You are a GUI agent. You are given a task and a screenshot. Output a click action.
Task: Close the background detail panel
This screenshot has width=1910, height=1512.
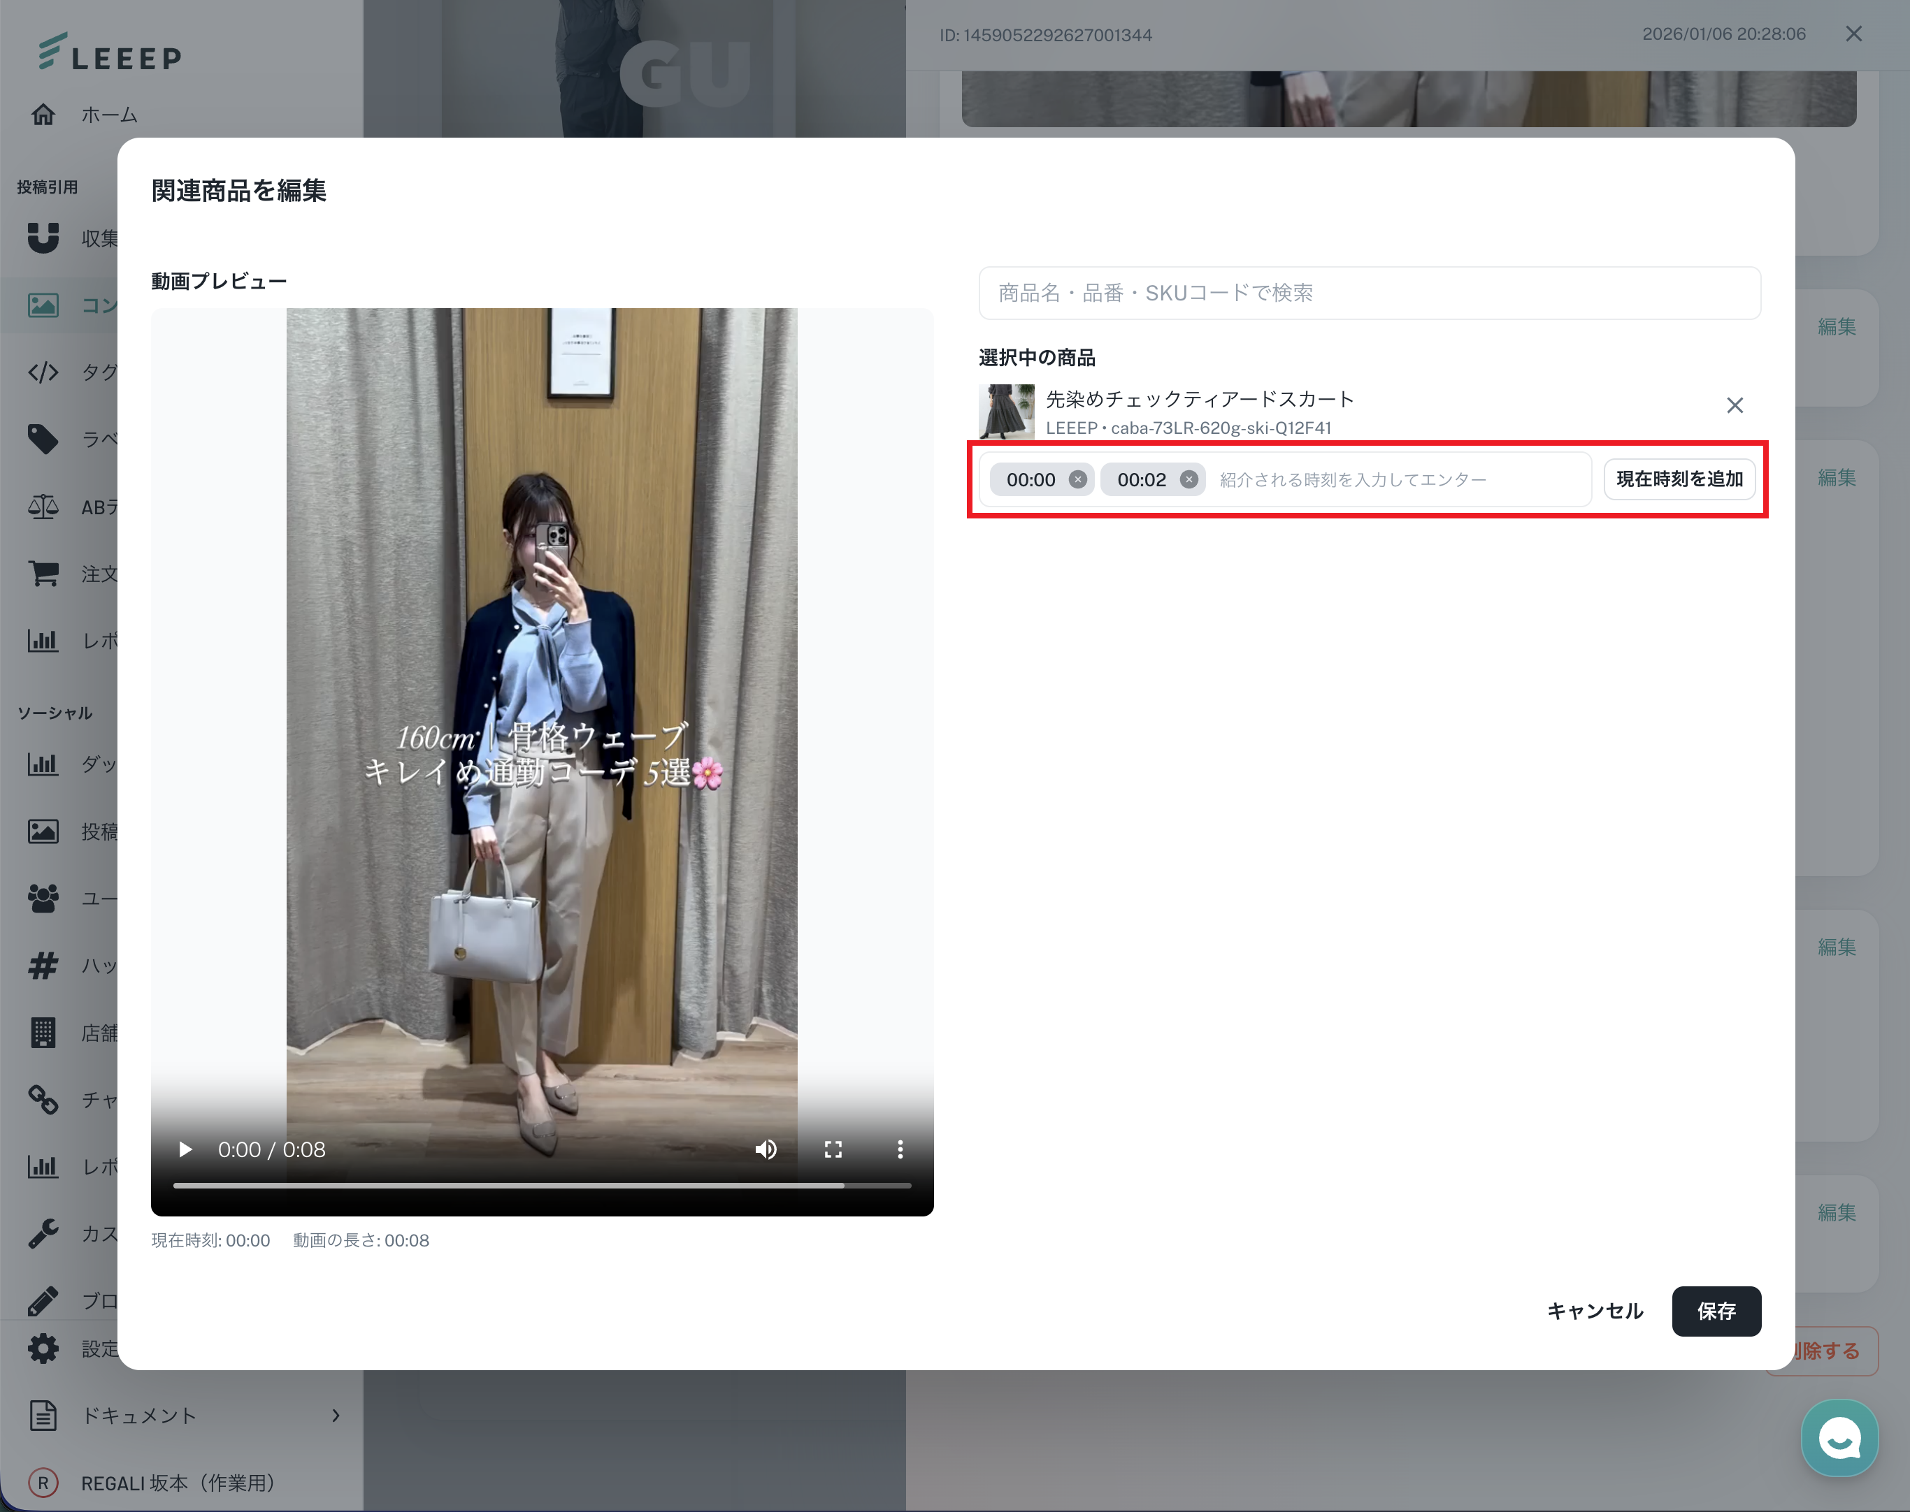1853,34
